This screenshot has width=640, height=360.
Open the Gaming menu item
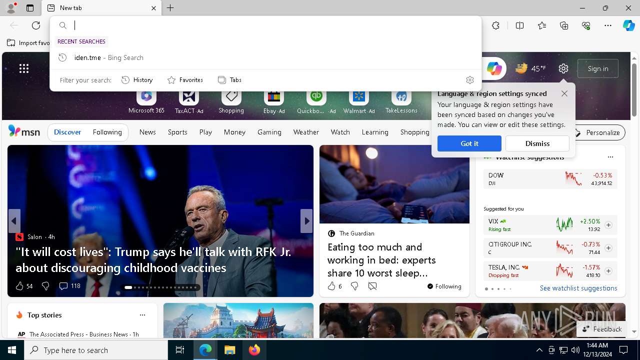pos(269,132)
